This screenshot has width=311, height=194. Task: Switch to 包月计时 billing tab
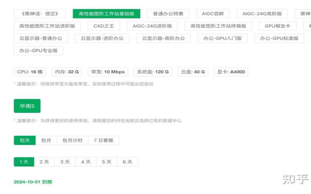(x=72, y=140)
